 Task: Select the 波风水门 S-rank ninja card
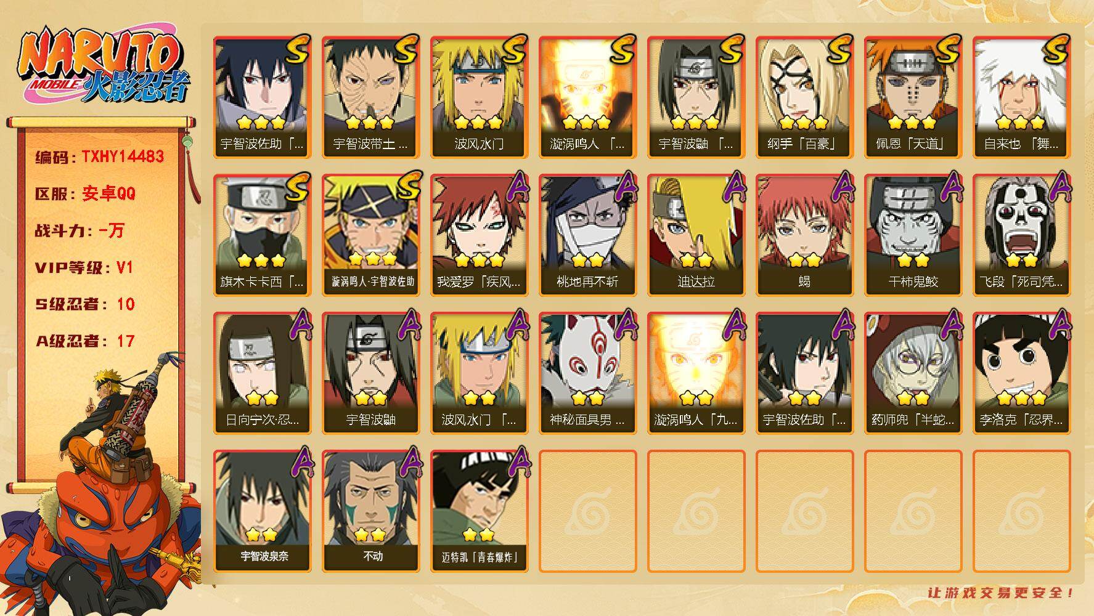pyautogui.click(x=479, y=97)
